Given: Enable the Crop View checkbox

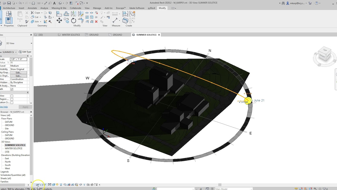Looking at the screenshot, I should pos(12,96).
